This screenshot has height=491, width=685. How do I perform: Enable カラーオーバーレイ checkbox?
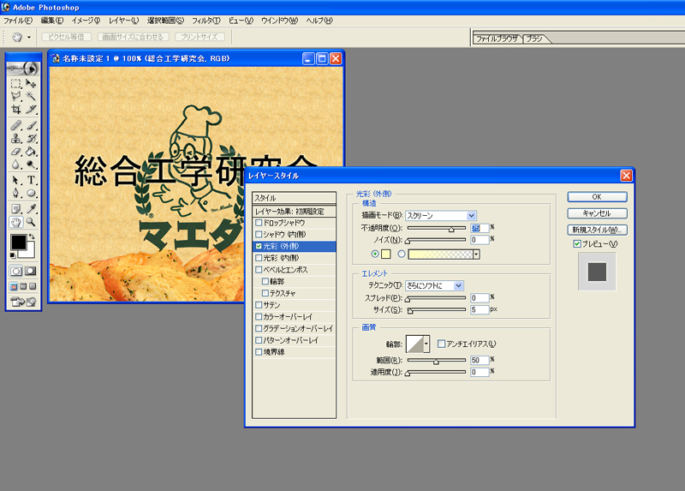pos(259,316)
